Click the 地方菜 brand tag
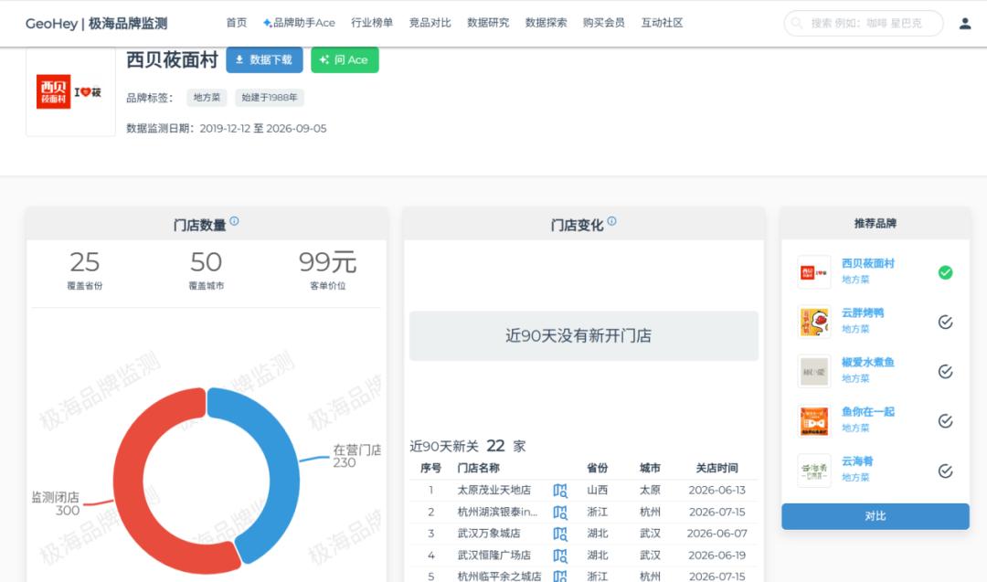The image size is (987, 582). (x=207, y=98)
